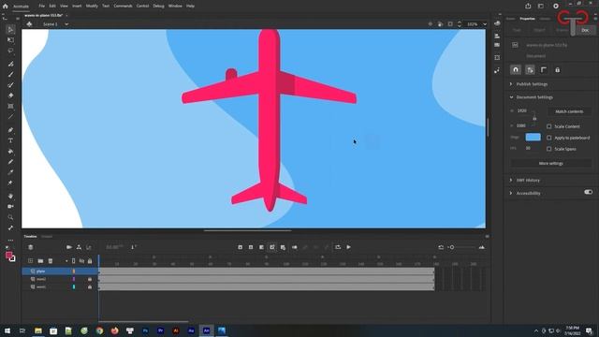
Task: Click the document width field 1920
Action: coord(522,110)
